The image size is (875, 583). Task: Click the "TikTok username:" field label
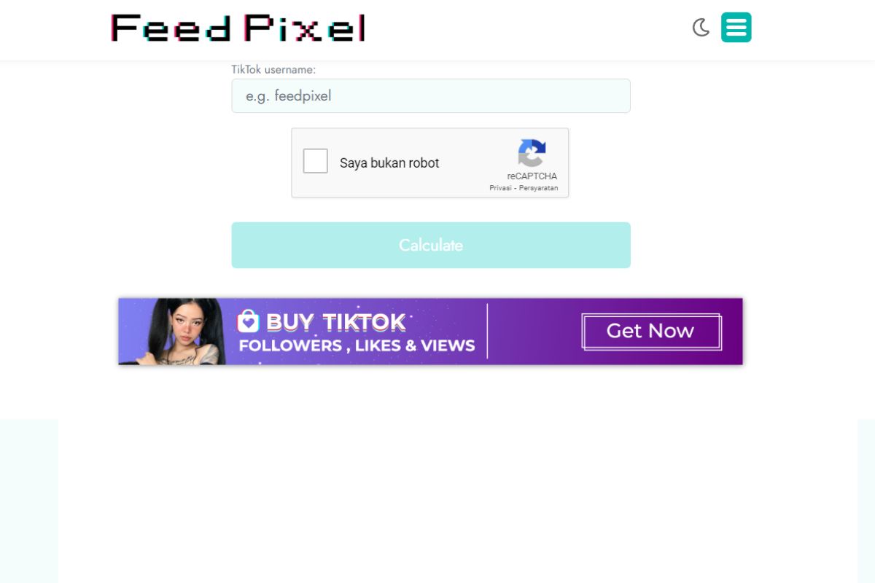273,70
